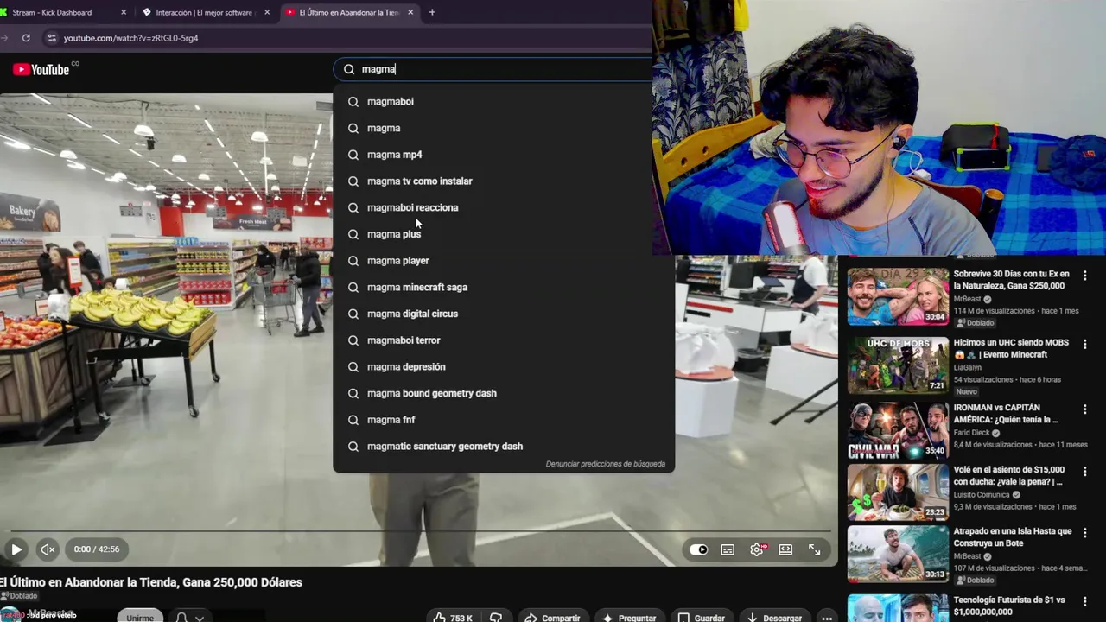Play the video

(x=16, y=549)
